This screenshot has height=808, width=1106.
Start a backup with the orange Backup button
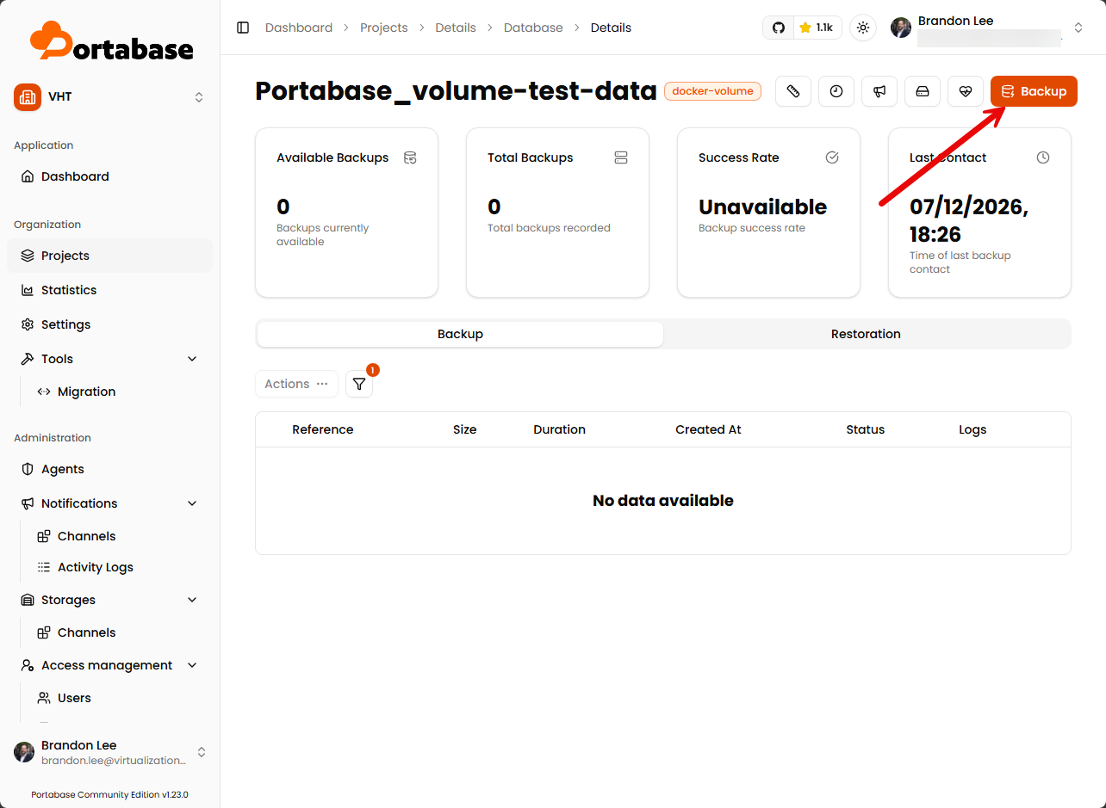tap(1034, 91)
